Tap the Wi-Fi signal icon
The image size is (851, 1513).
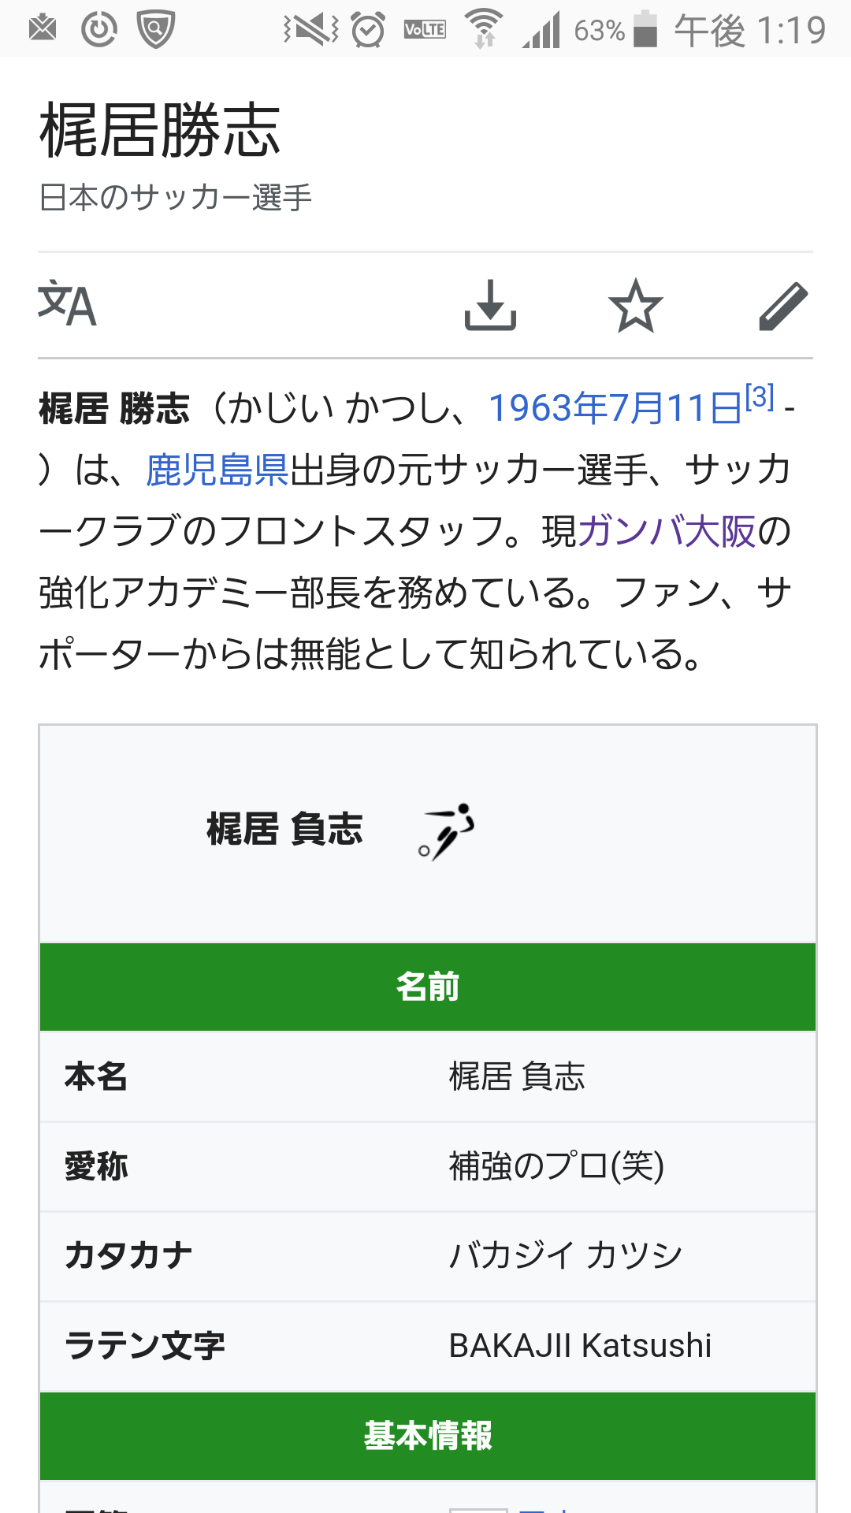[483, 30]
